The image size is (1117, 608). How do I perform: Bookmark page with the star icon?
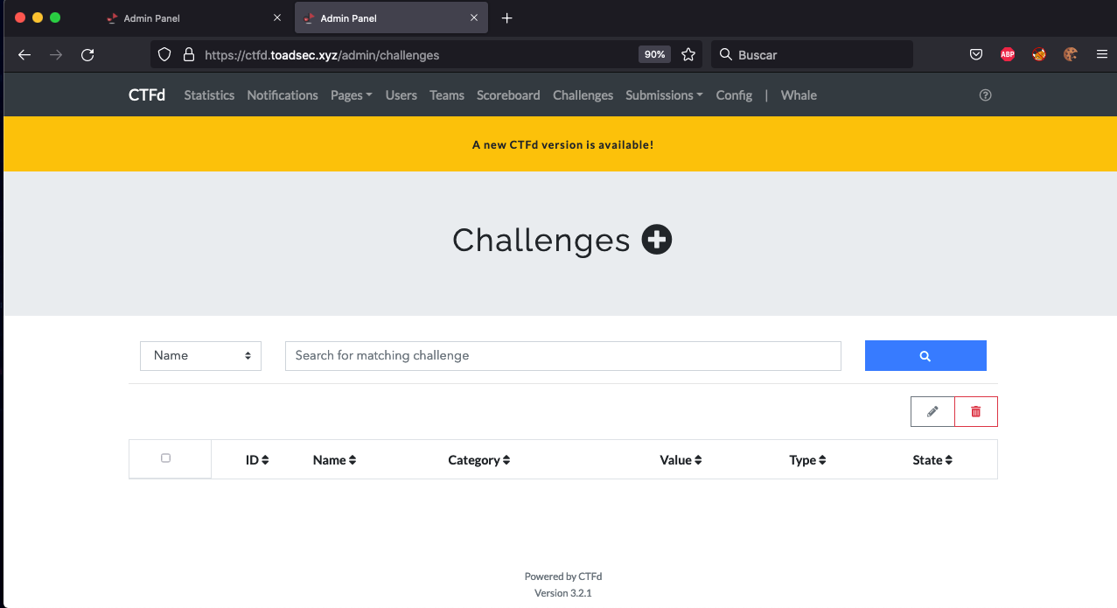688,54
